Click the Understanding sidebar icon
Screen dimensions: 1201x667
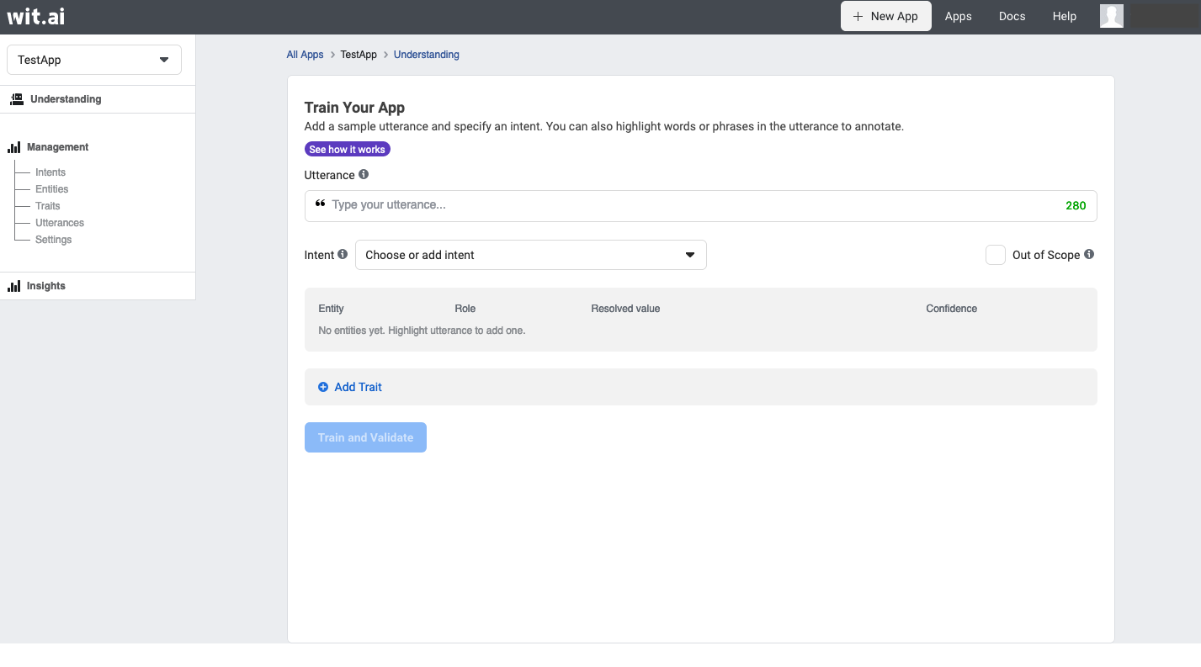(17, 99)
